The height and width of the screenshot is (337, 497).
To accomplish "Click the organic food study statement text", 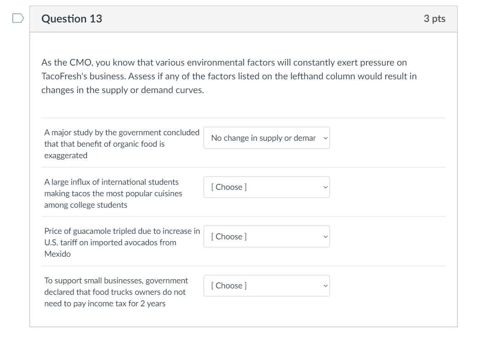I will coord(122,144).
